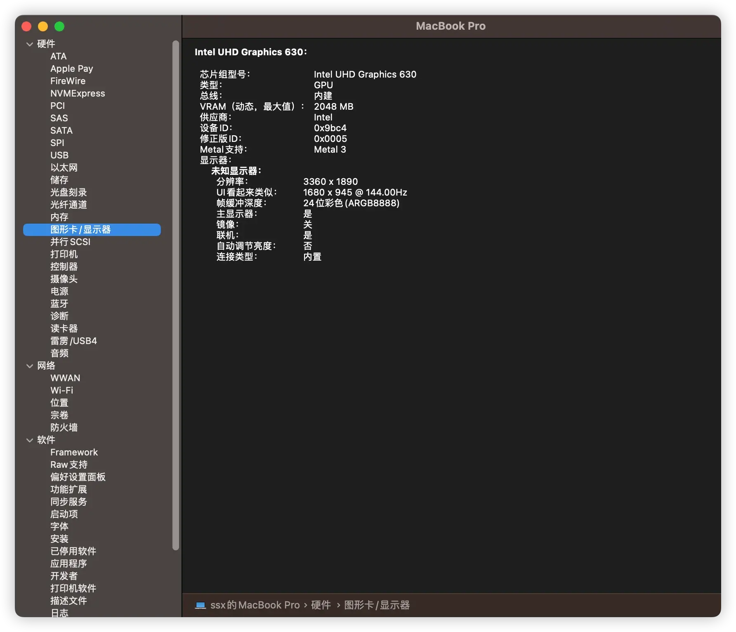
Task: Select 已停用软件 disabled software entry
Action: (x=73, y=551)
